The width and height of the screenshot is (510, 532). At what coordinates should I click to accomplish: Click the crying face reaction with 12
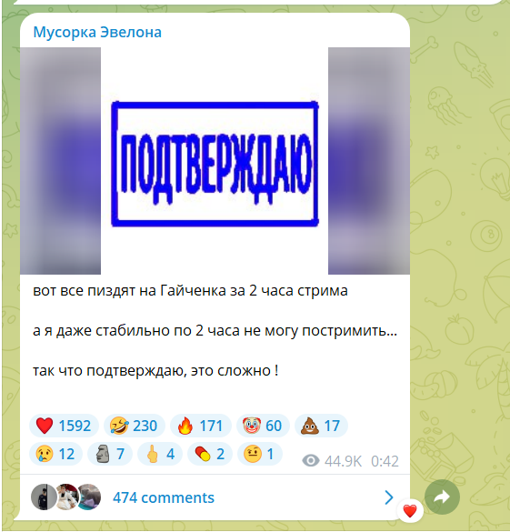56,454
